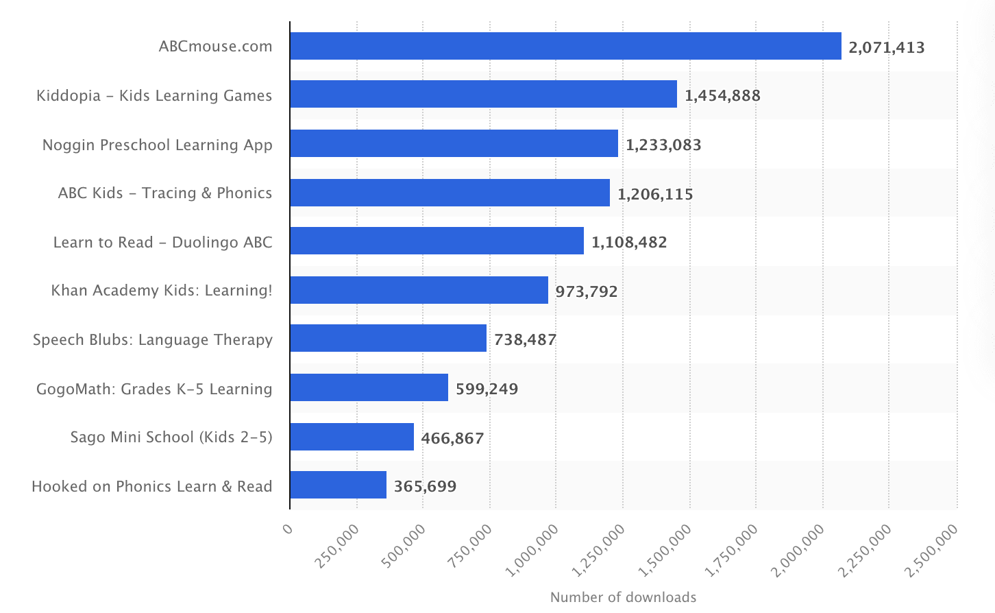
Task: Click the label 'Learn to Read – Duolingo ABC'
Action: 163,243
